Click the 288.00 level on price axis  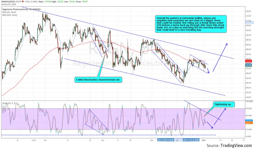[x=248, y=49]
